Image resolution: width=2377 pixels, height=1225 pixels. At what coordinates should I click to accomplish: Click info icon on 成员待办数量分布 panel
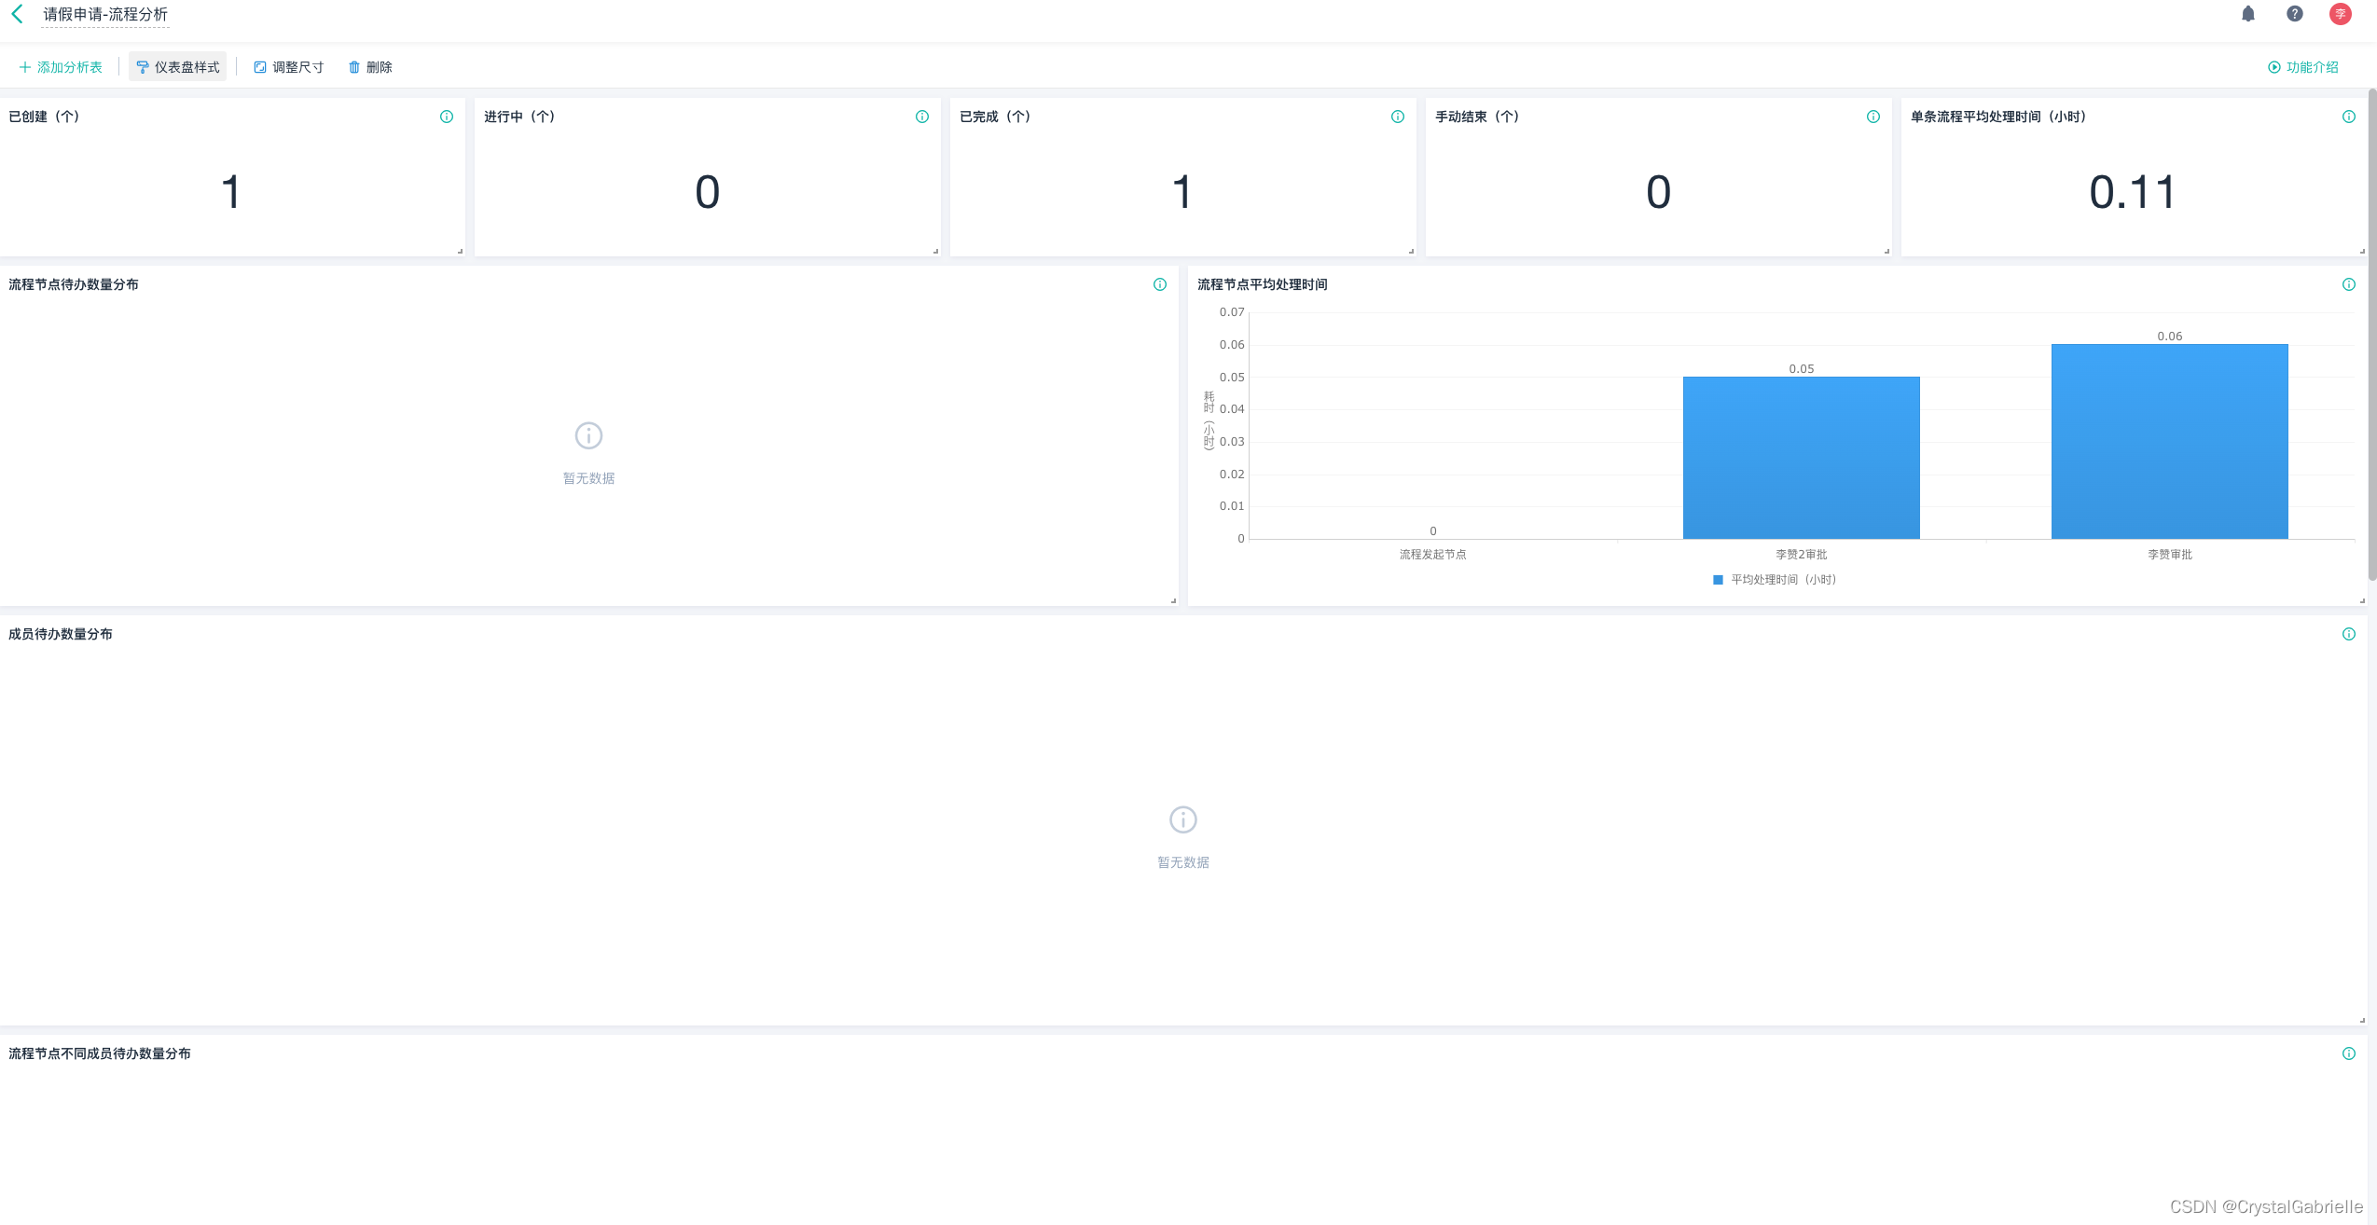coord(2349,634)
